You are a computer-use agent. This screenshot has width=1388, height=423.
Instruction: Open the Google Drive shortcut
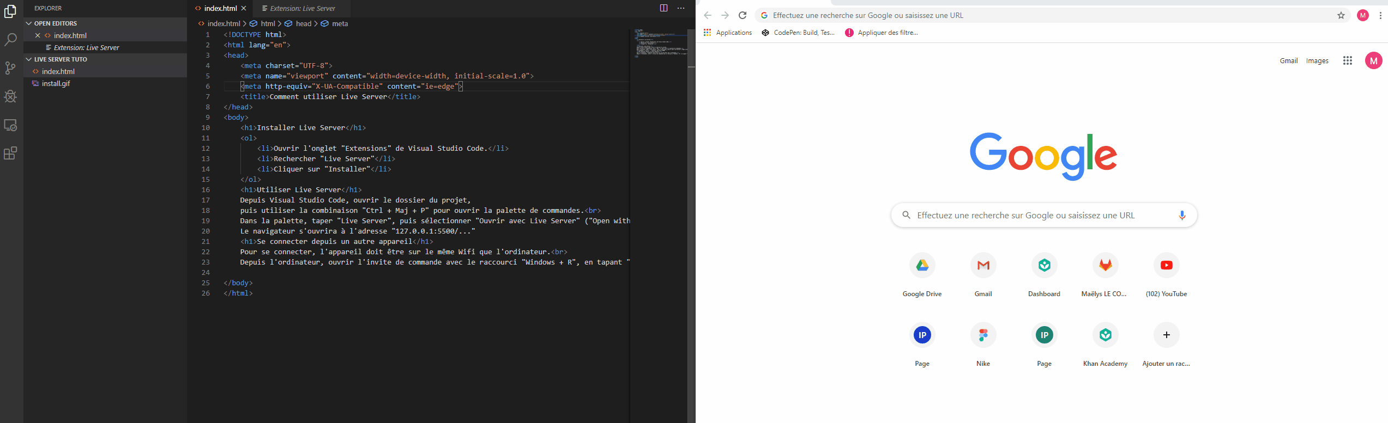coord(922,275)
